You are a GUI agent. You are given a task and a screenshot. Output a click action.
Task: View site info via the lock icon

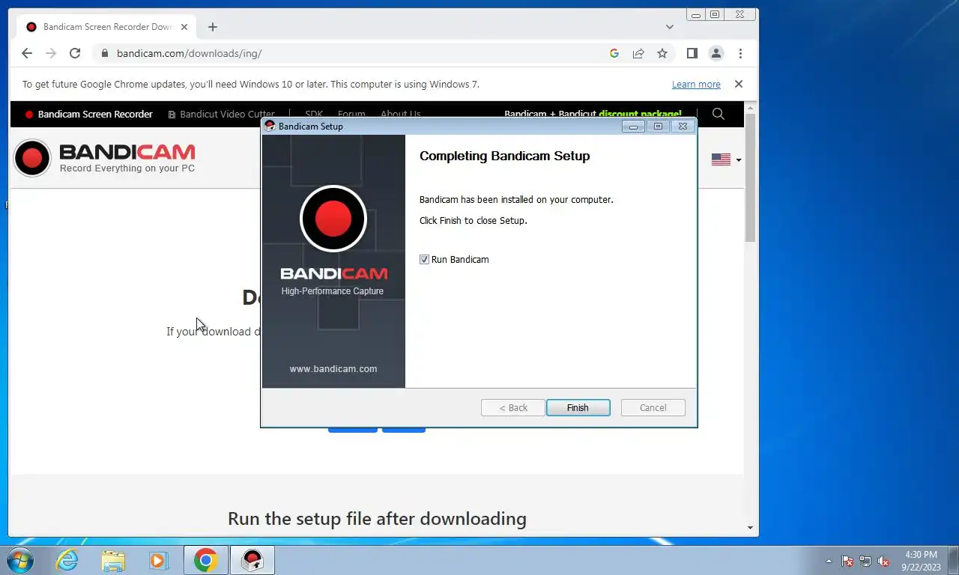(104, 53)
